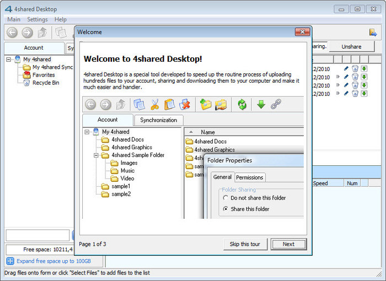Image resolution: width=386 pixels, height=281 pixels.
Task: Click the Next button
Action: tap(288, 244)
